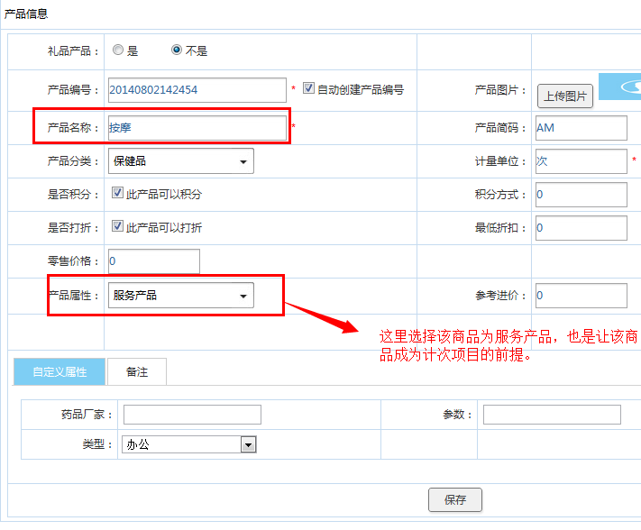Image resolution: width=641 pixels, height=530 pixels.
Task: Focus the 产品名称 field containing 按摩
Action: point(197,128)
